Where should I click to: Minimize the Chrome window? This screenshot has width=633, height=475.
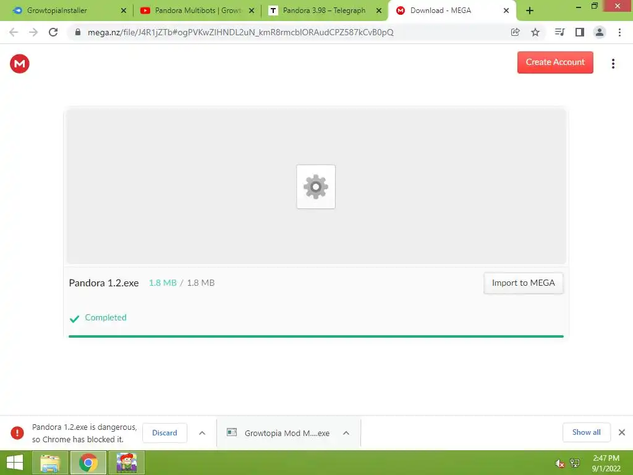(x=579, y=6)
